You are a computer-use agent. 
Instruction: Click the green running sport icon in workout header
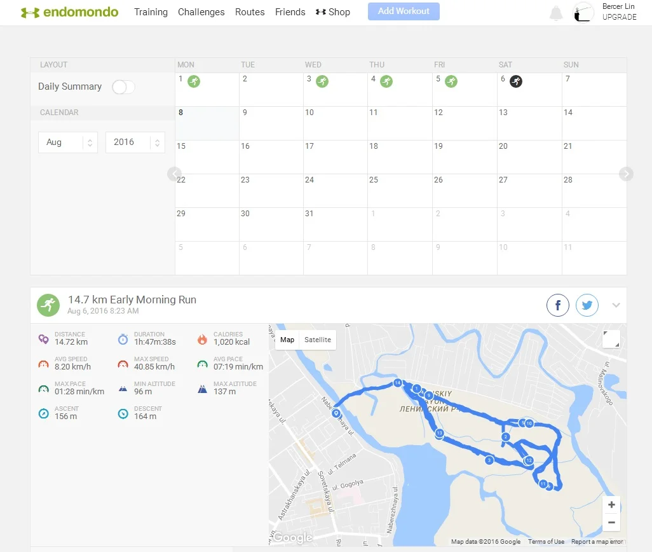[x=48, y=305]
